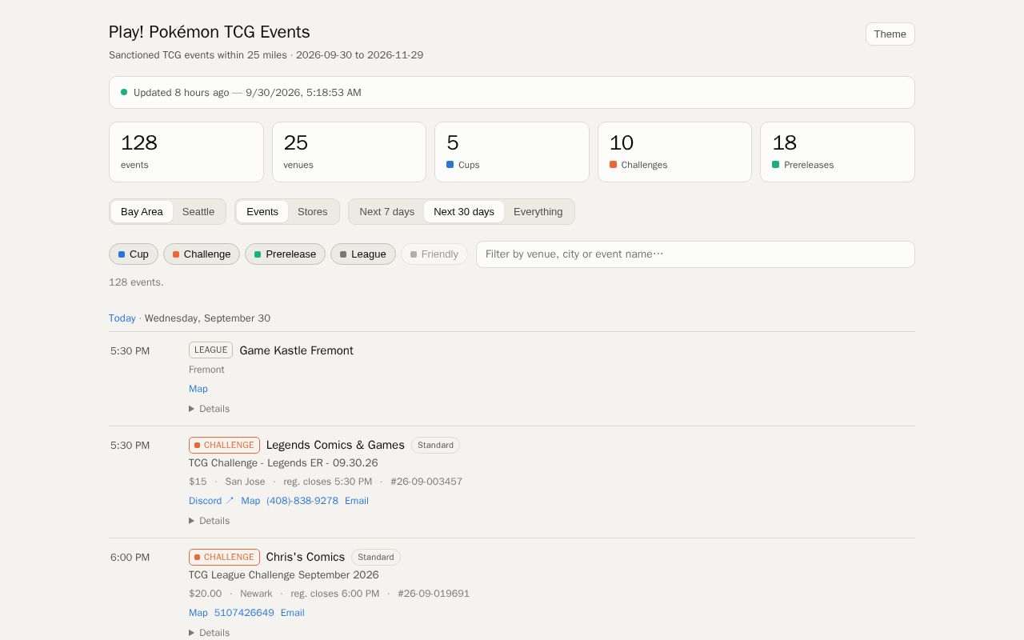
Task: Open Map link for Legends Comics & Games
Action: pyautogui.click(x=250, y=501)
